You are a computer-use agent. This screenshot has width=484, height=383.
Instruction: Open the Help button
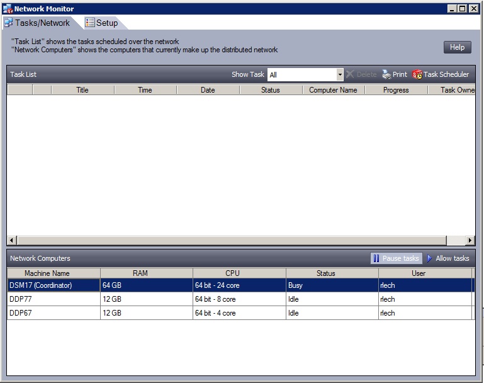point(457,47)
